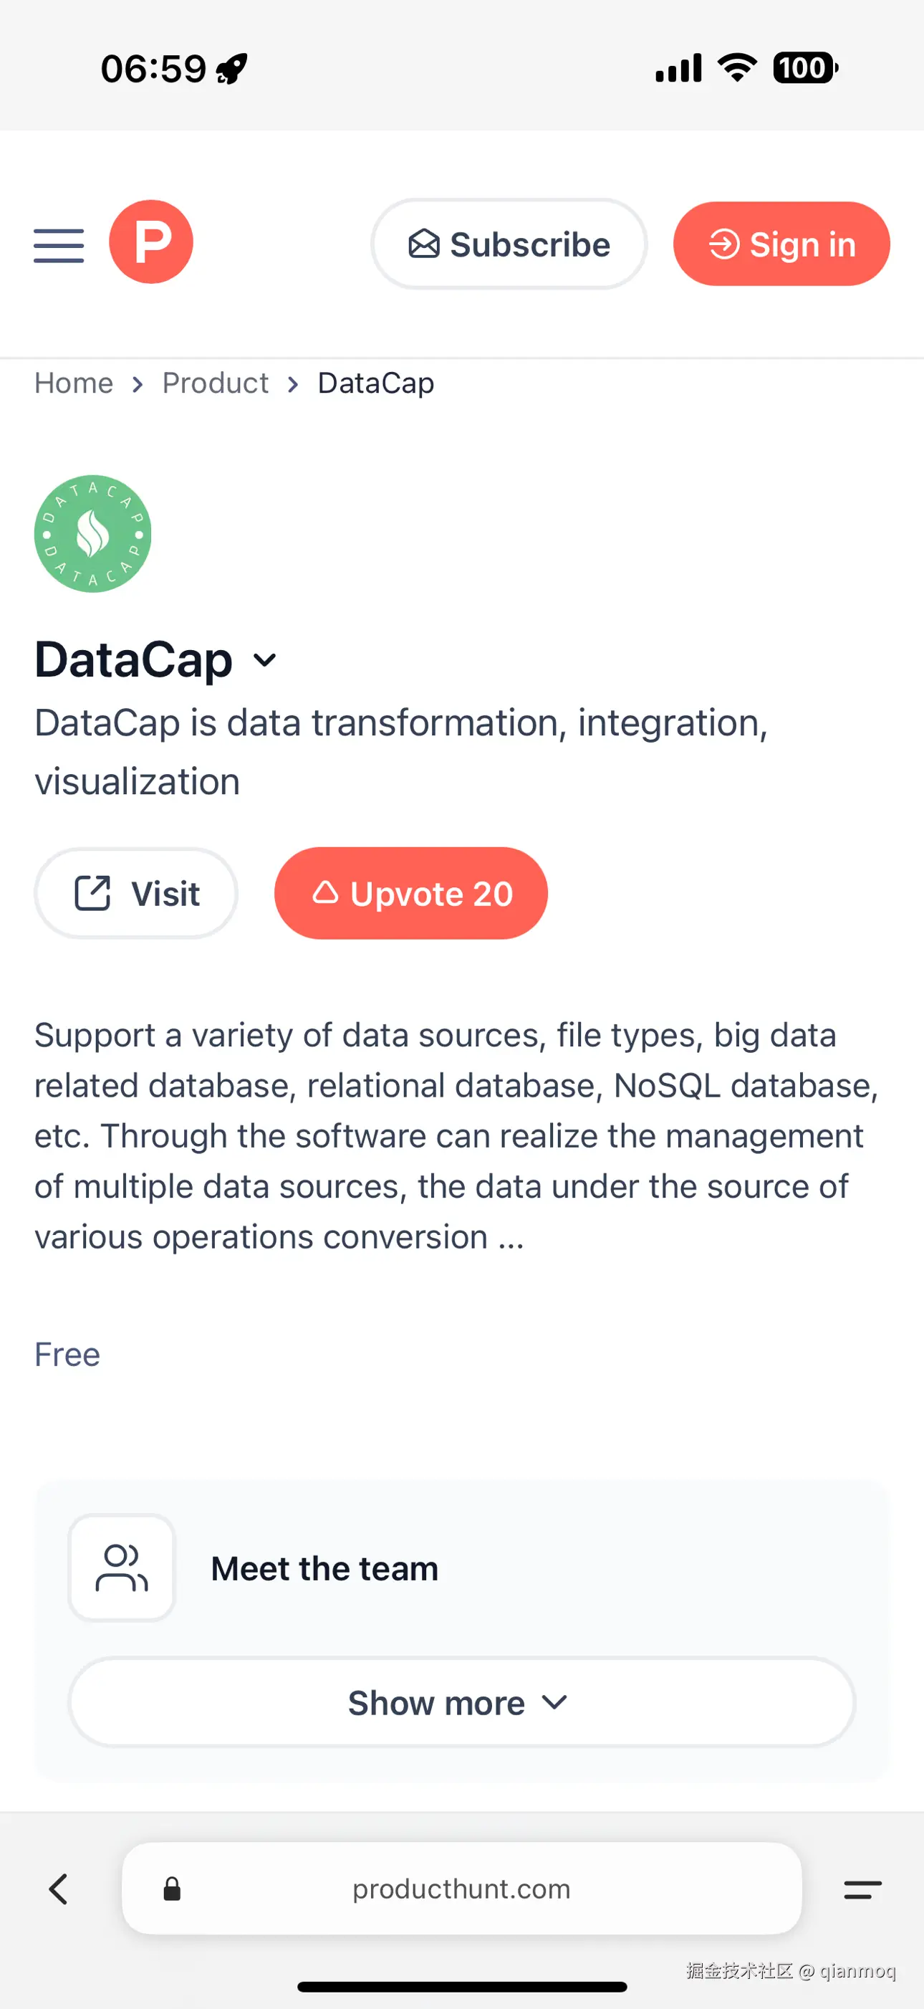Open the browser menu icon

tap(862, 1889)
